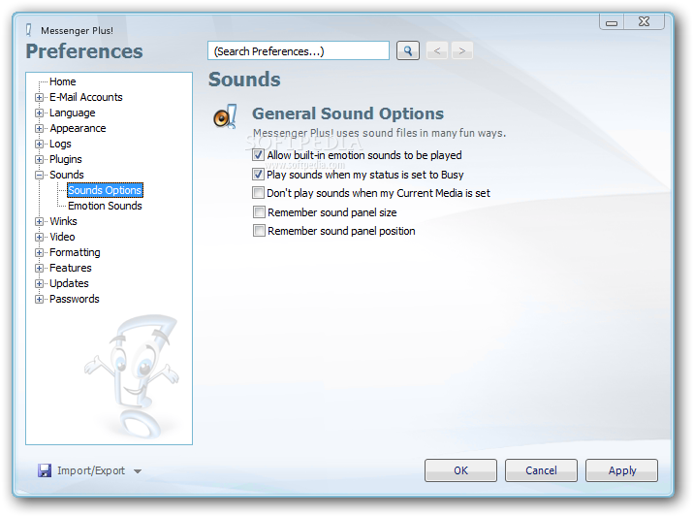
Task: Expand the Plugins tree node
Action: (x=40, y=159)
